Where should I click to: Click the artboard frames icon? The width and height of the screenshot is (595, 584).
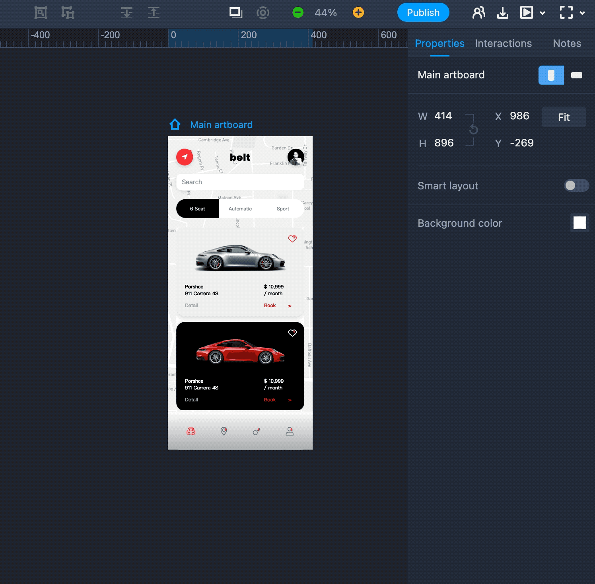tap(236, 13)
